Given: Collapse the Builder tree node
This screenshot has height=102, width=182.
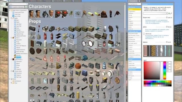Looking at the screenshot, I should coord(11,18).
